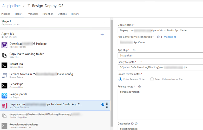Viewport: 203px width, 130px height.
Task: Click the task list scroll-up arrow
Action: (112, 19)
